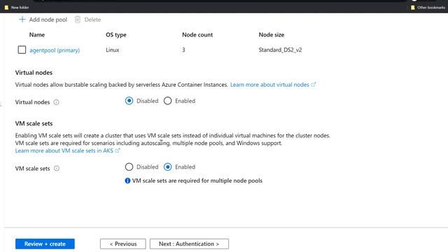Tick the agentpool (primary) checkbox

tap(22, 50)
